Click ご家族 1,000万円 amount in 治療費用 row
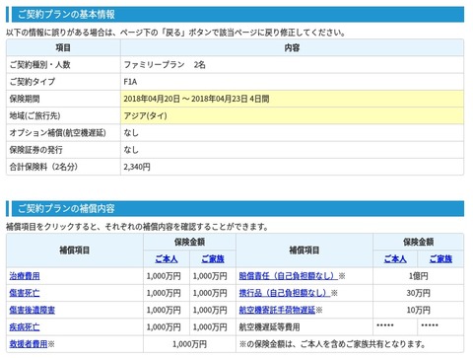The width and height of the screenshot is (473, 358). pyautogui.click(x=210, y=276)
